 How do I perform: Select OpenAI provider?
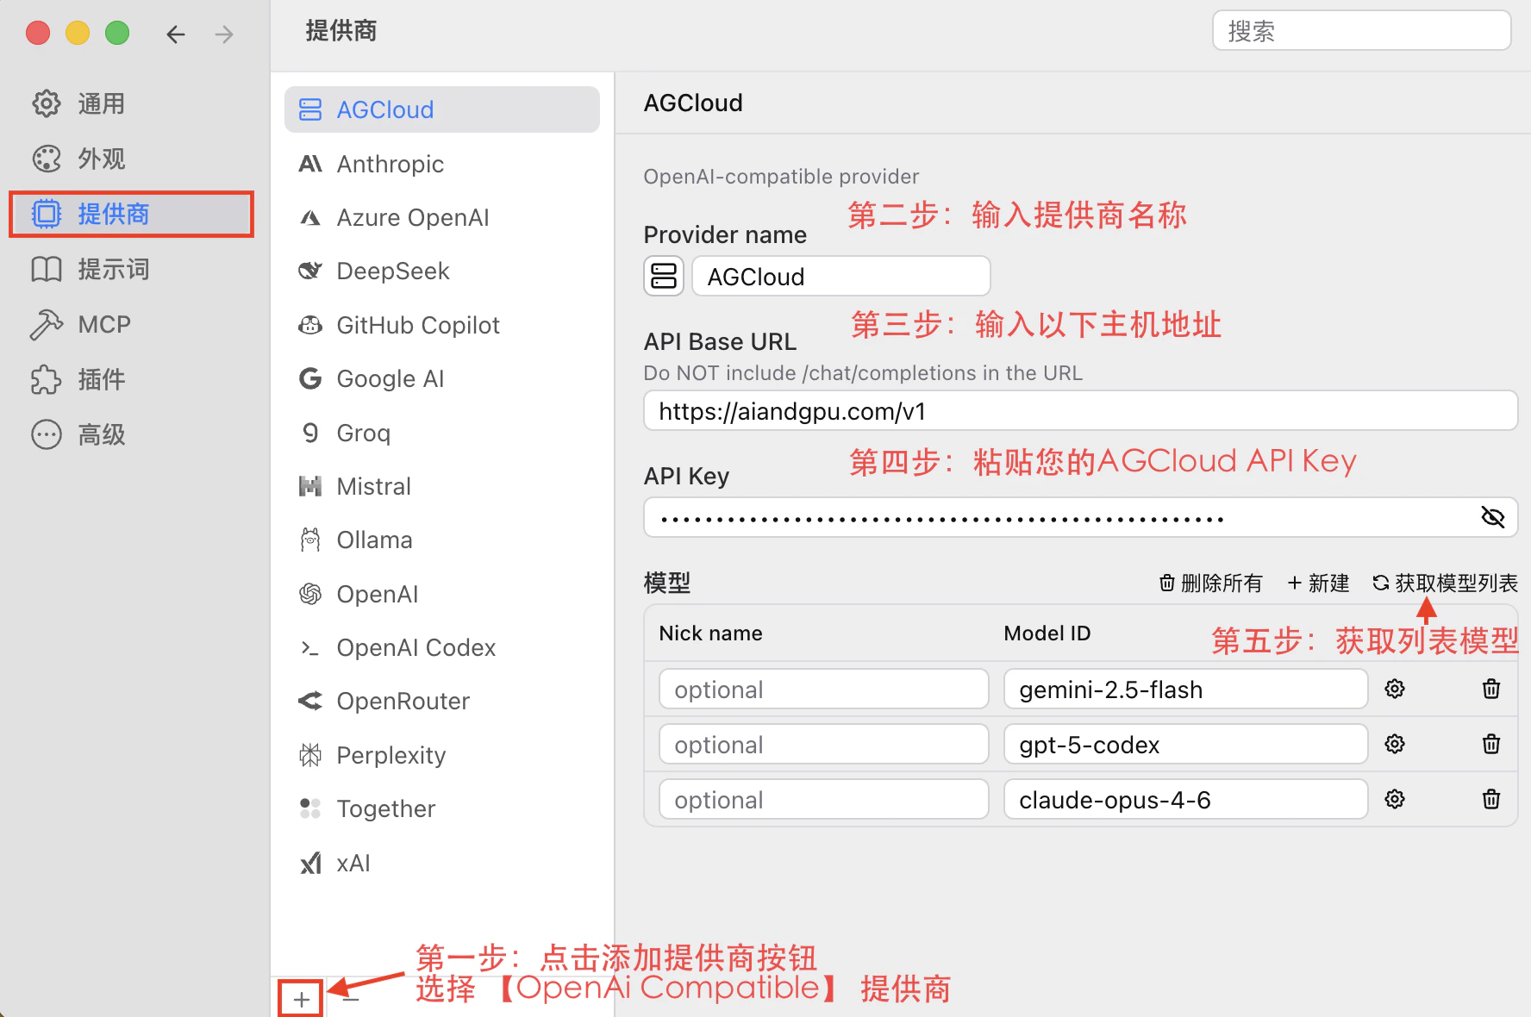442,594
